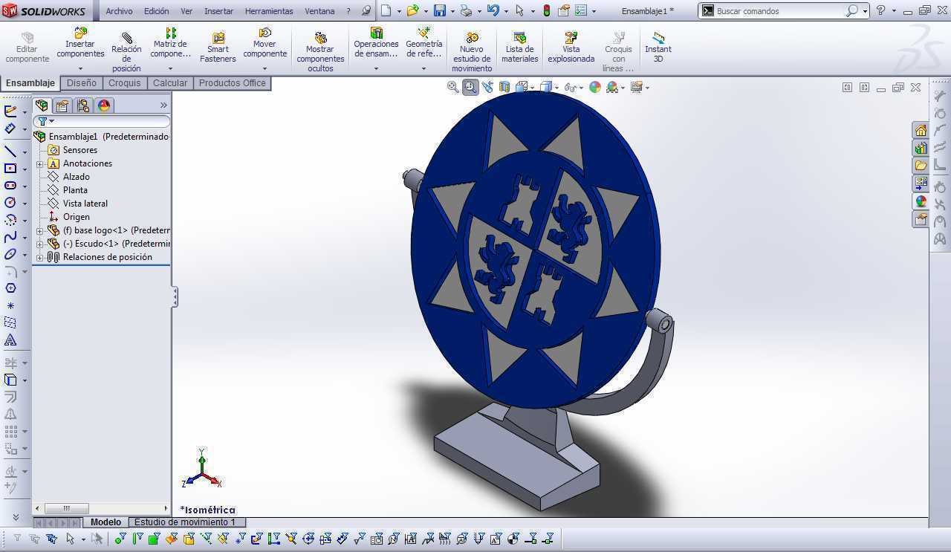The height and width of the screenshot is (552, 951).
Task: Select the Corner Rectangle sketch tool
Action: 10,169
